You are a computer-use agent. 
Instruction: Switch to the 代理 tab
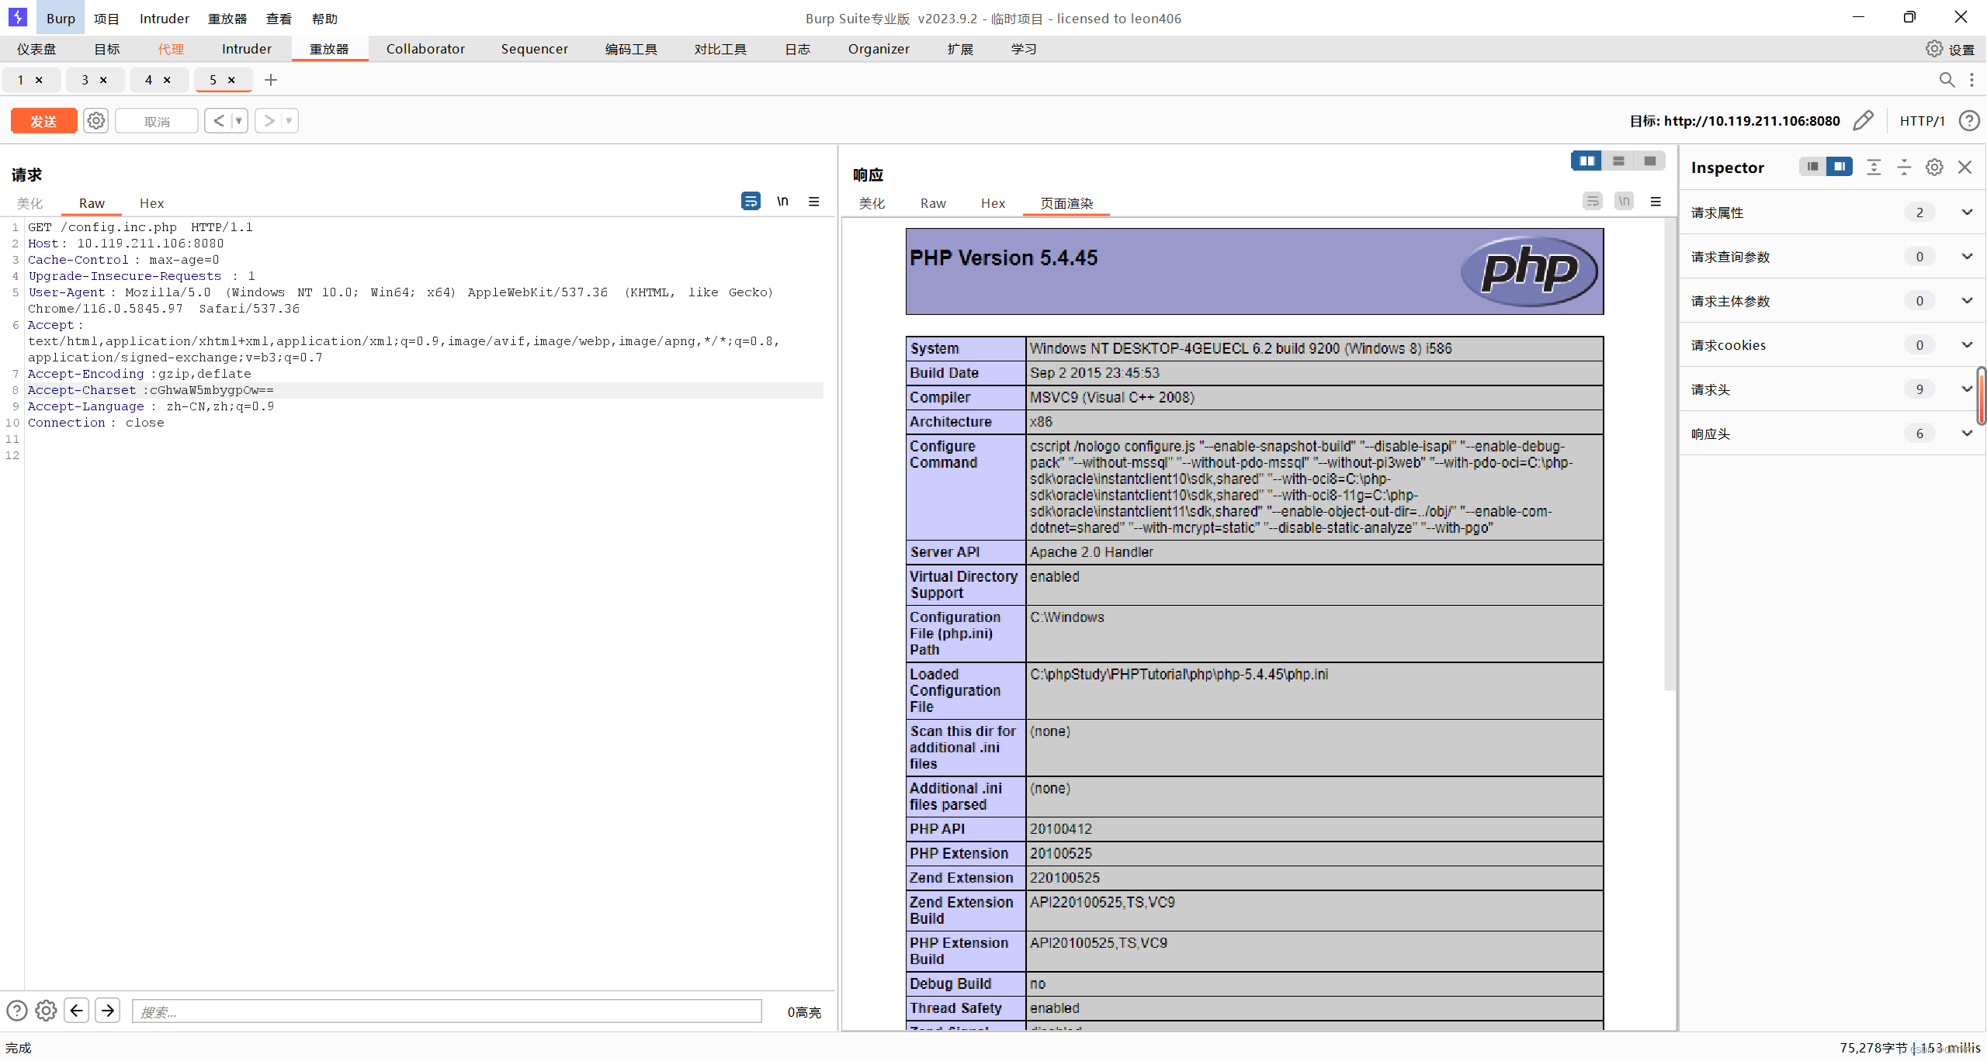[171, 49]
